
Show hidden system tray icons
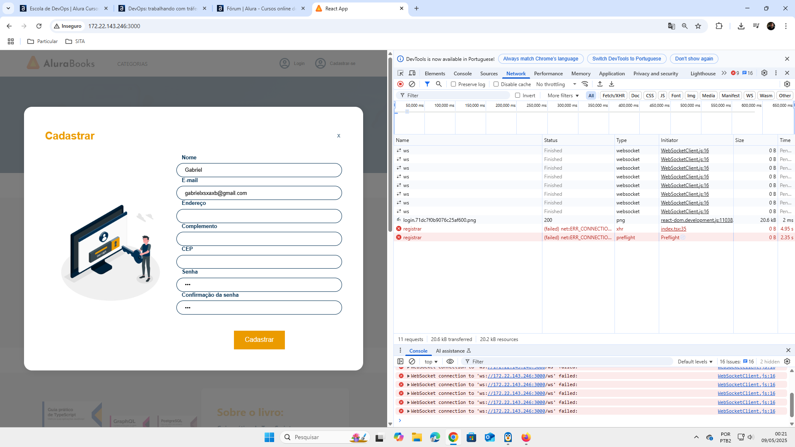click(696, 437)
